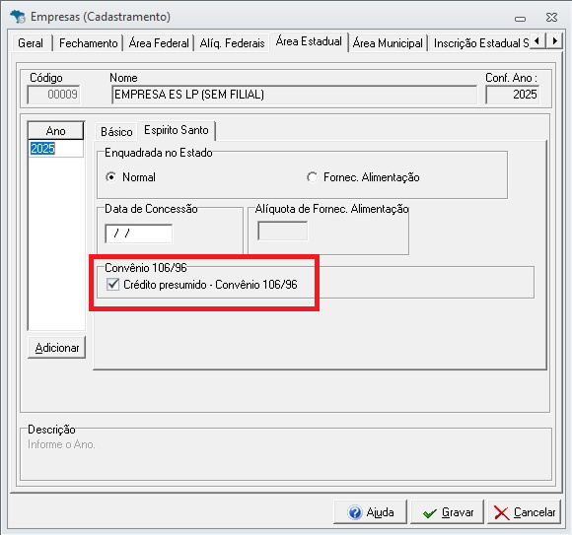Minimize the Empresas window

(520, 19)
